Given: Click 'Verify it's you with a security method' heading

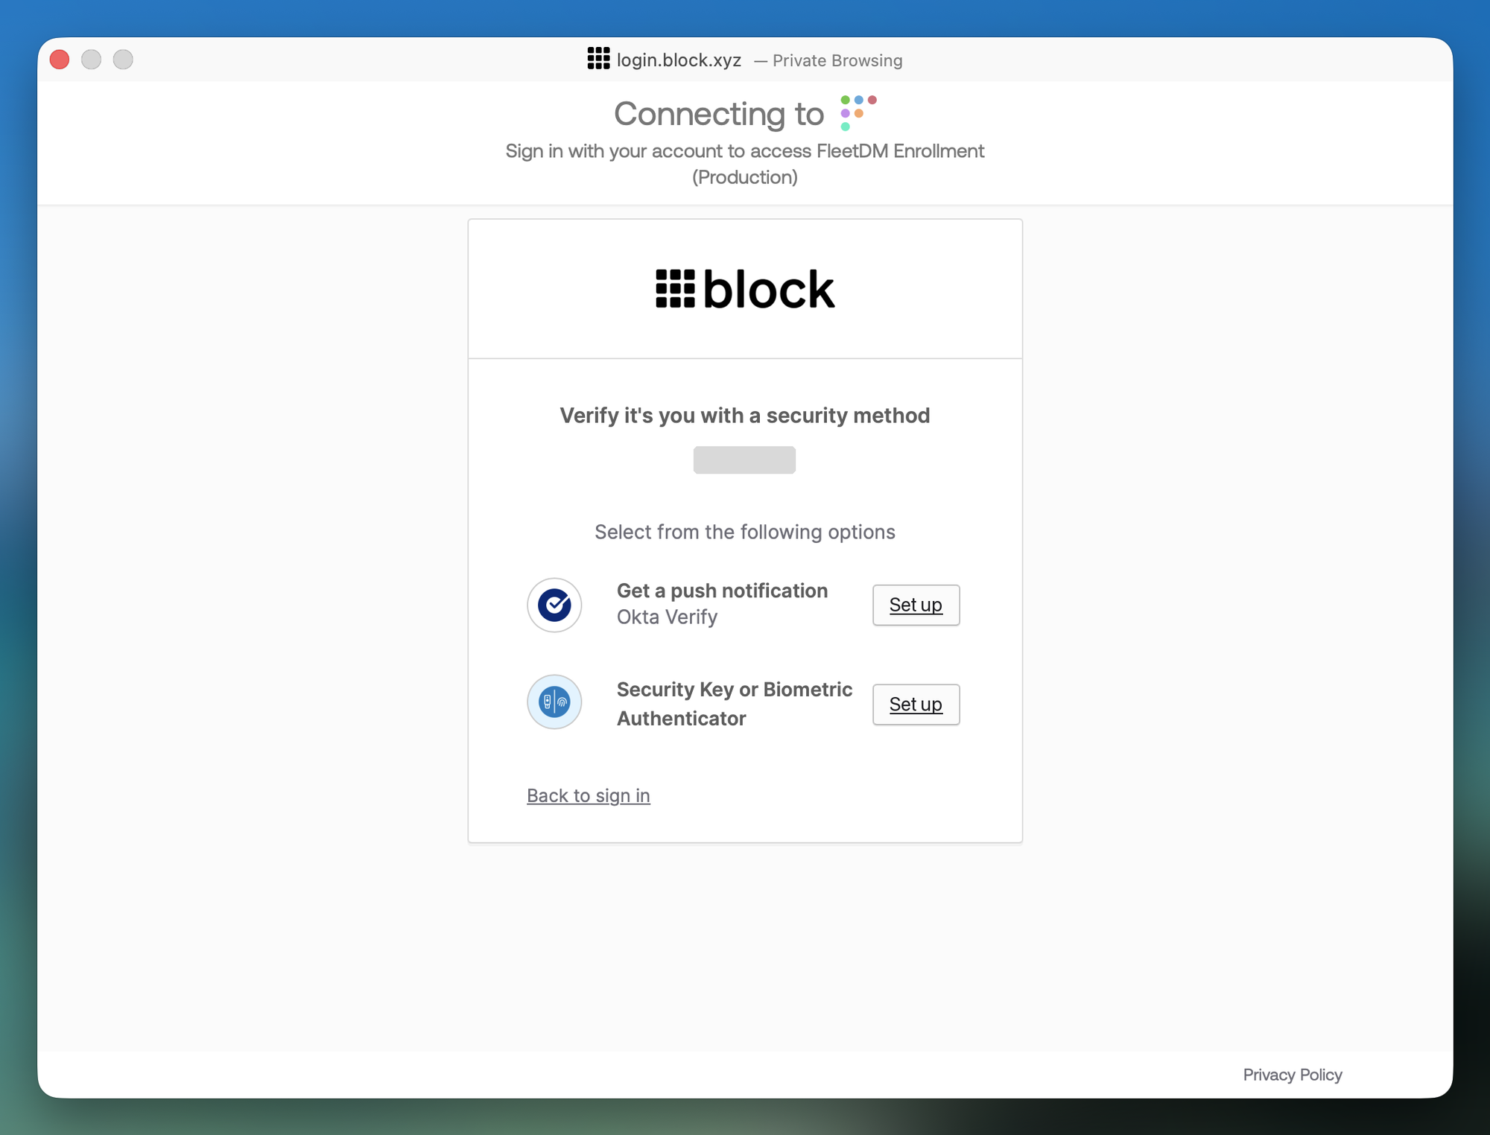Looking at the screenshot, I should [745, 416].
